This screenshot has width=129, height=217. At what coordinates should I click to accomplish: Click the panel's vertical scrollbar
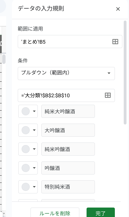pyautogui.click(x=125, y=73)
